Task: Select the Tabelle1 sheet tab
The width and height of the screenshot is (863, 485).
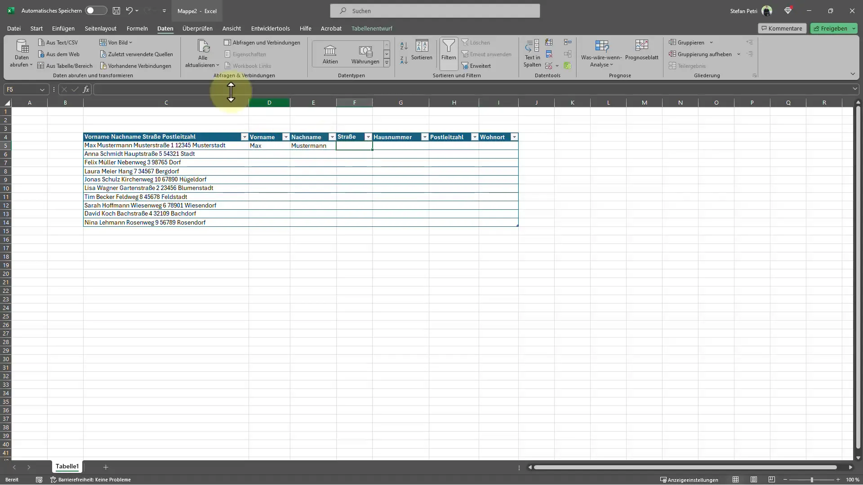Action: coord(67,467)
